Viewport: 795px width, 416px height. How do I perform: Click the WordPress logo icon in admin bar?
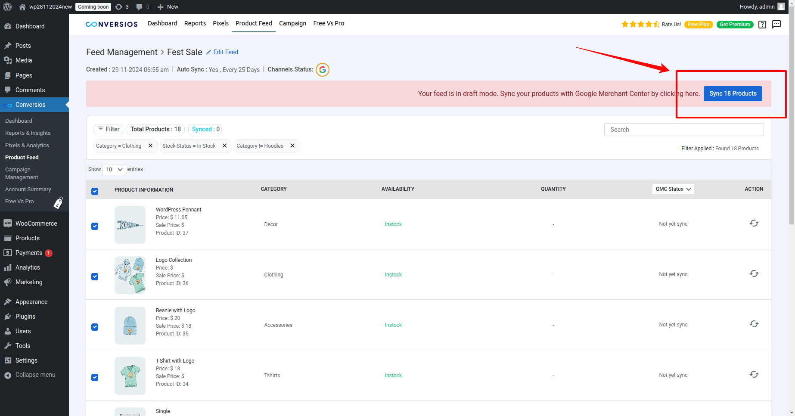(7, 6)
